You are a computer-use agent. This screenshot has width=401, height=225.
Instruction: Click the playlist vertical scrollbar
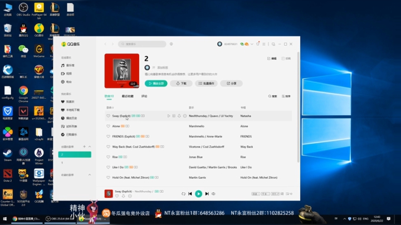coord(298,107)
